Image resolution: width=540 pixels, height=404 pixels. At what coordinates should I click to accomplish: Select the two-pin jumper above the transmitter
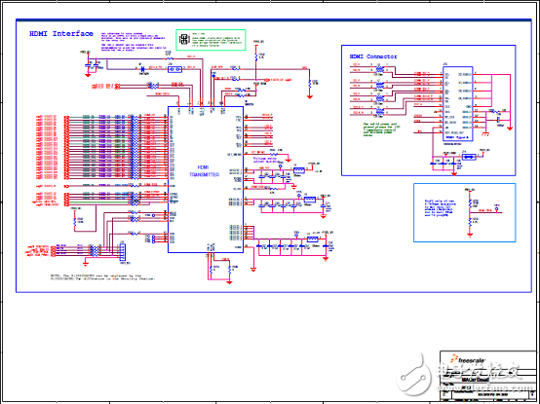[x=174, y=69]
